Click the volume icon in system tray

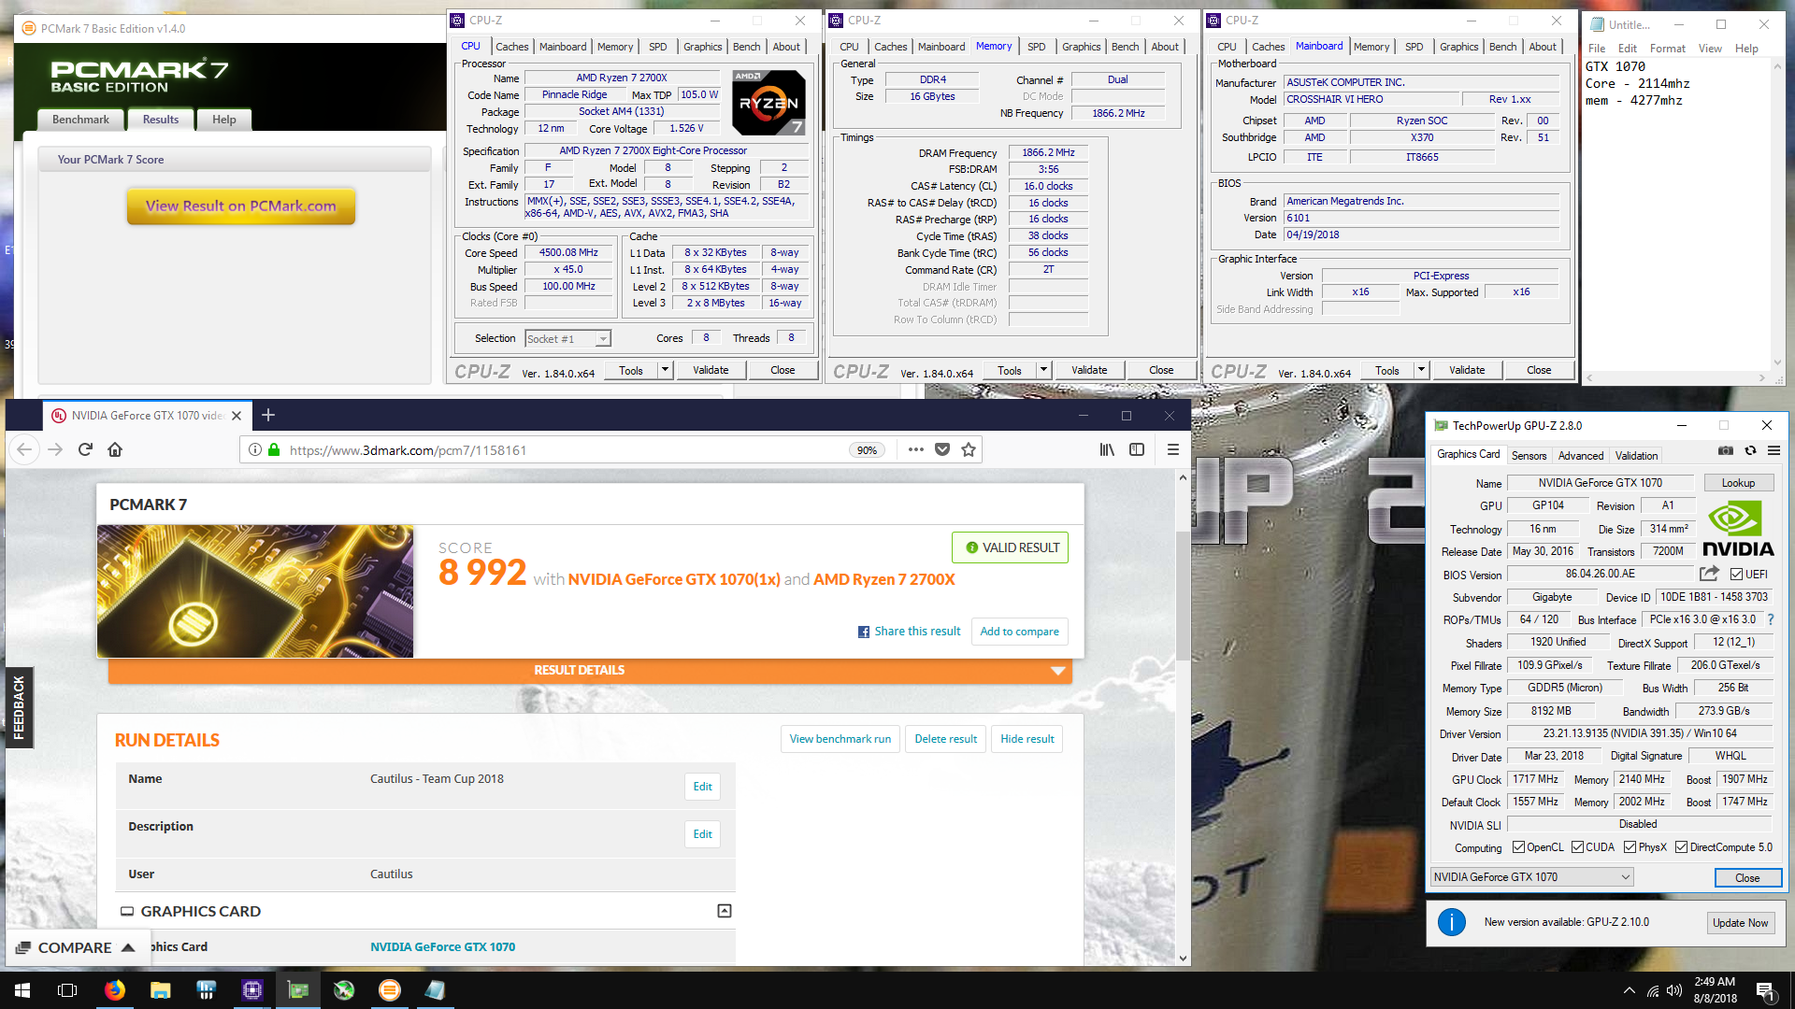click(1673, 990)
